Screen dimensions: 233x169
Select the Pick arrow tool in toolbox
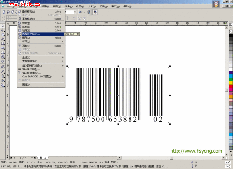[x=3, y=26]
